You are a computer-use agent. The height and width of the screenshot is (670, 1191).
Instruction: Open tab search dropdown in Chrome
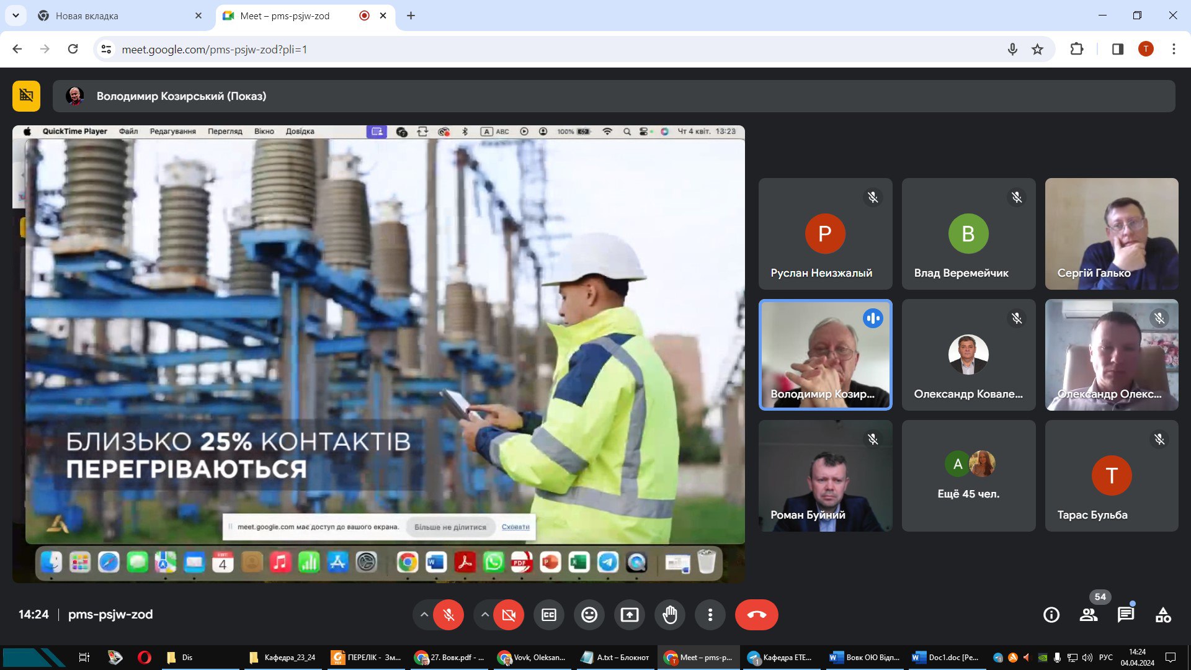(x=16, y=16)
